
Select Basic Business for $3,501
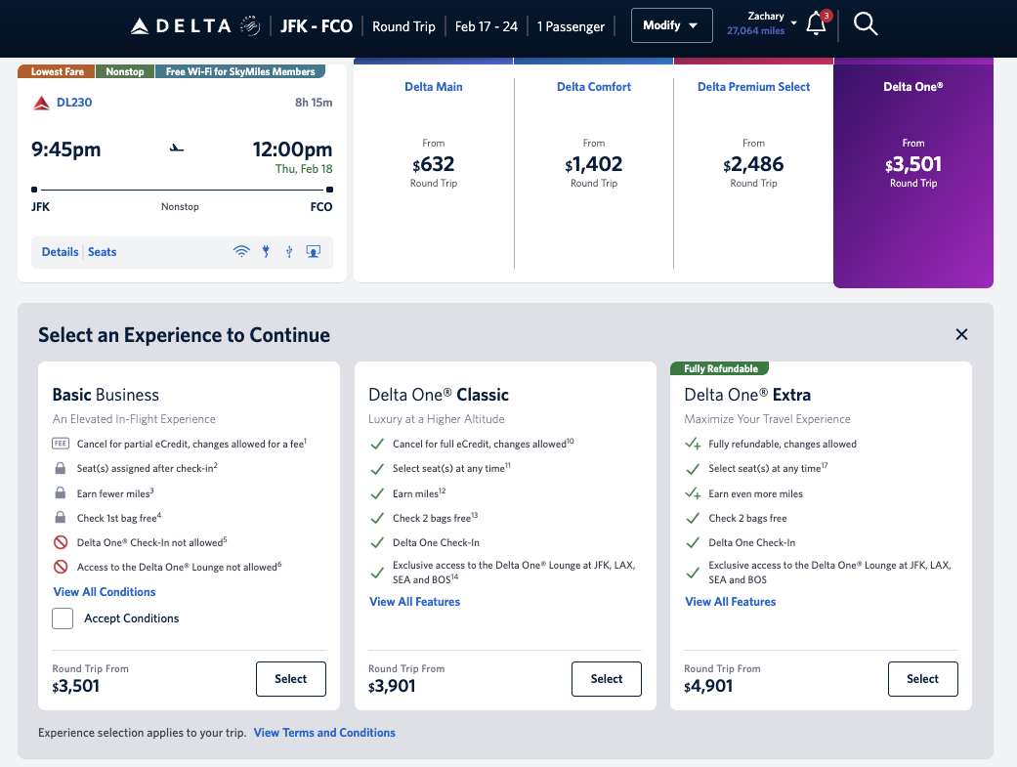pyautogui.click(x=290, y=679)
